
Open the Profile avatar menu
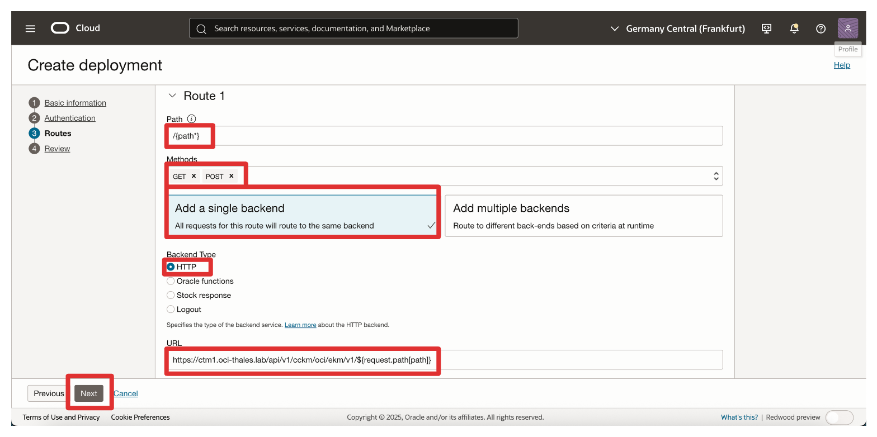(847, 28)
